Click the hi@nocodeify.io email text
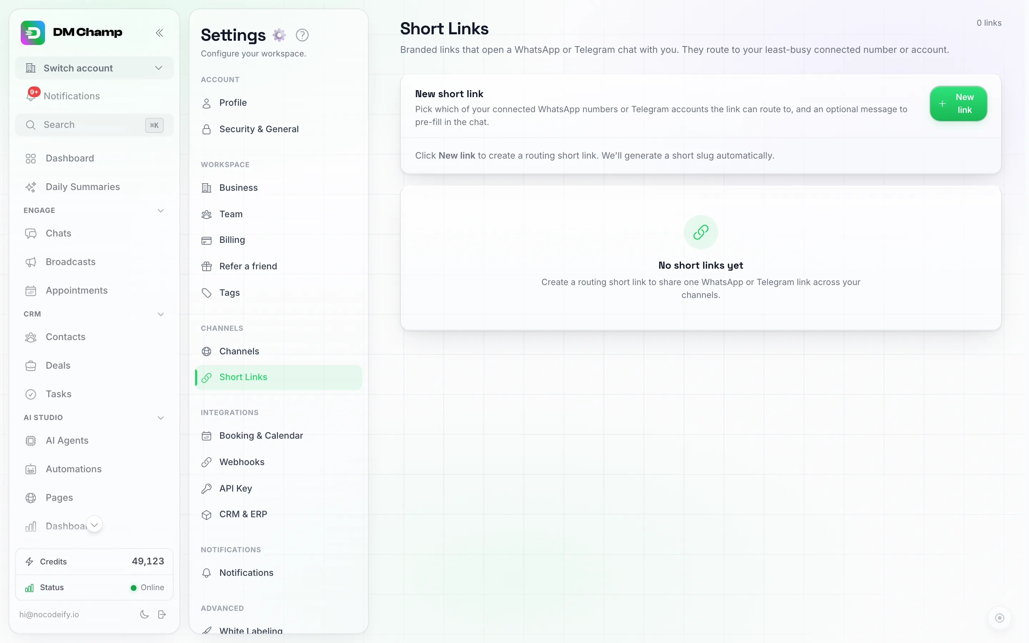The image size is (1029, 643). (49, 614)
